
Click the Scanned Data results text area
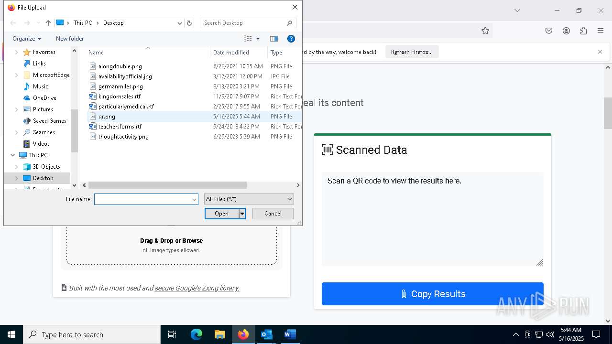[433, 219]
